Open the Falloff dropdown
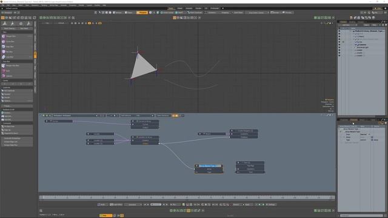 [x=179, y=12]
